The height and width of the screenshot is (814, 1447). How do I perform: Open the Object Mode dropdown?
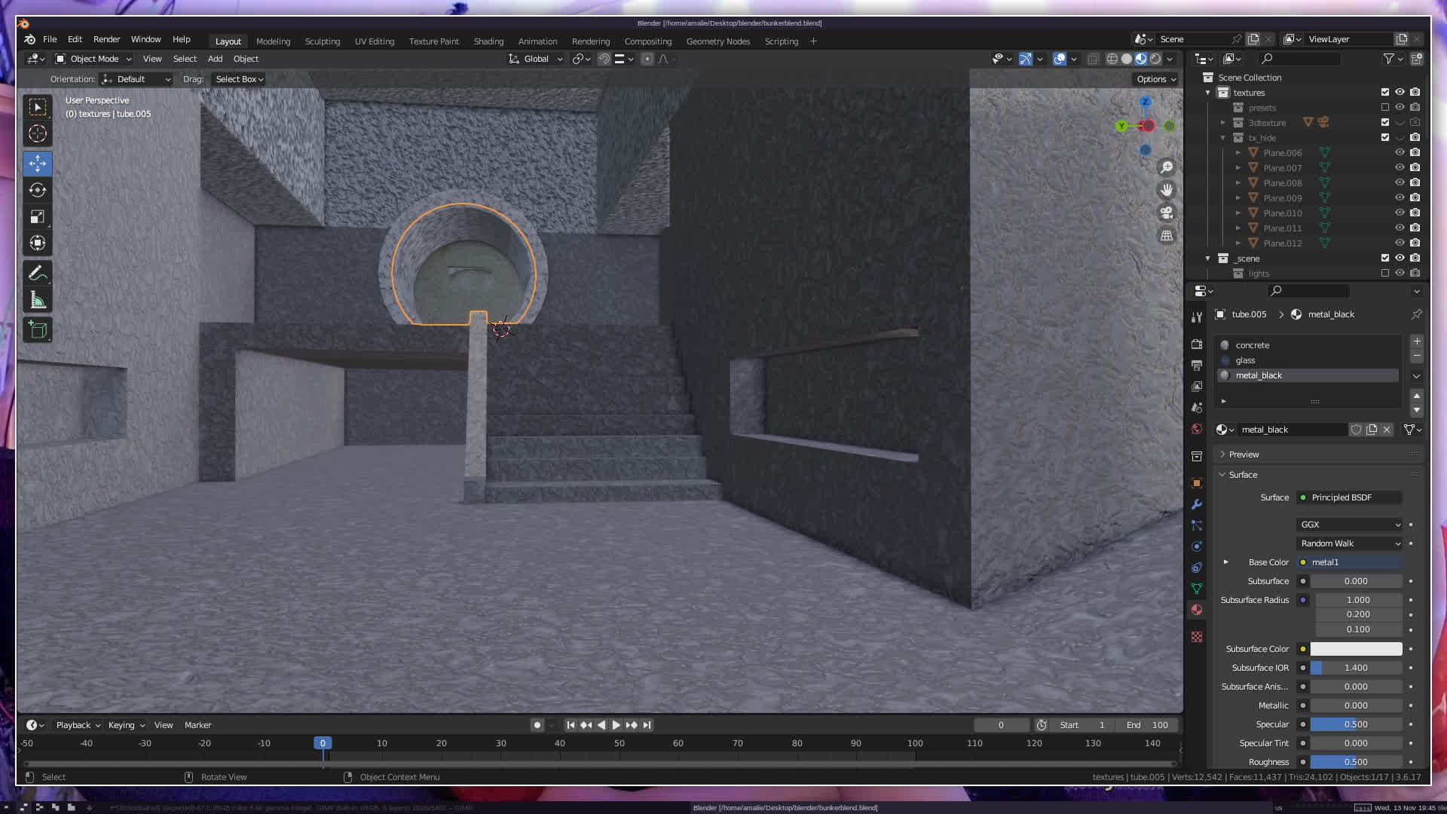93,59
